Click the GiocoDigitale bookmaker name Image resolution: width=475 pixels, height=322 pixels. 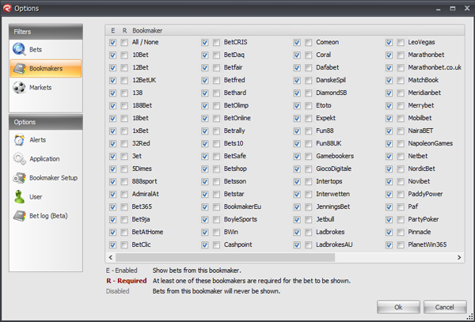[x=333, y=169]
